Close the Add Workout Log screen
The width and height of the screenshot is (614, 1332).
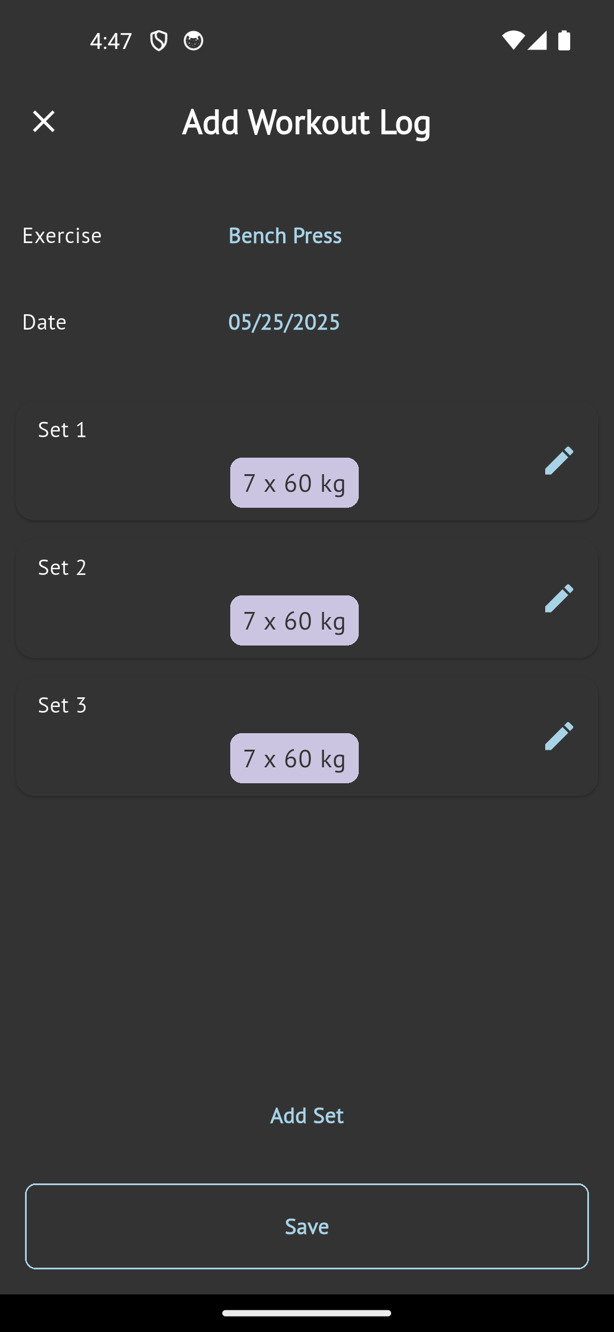point(44,121)
